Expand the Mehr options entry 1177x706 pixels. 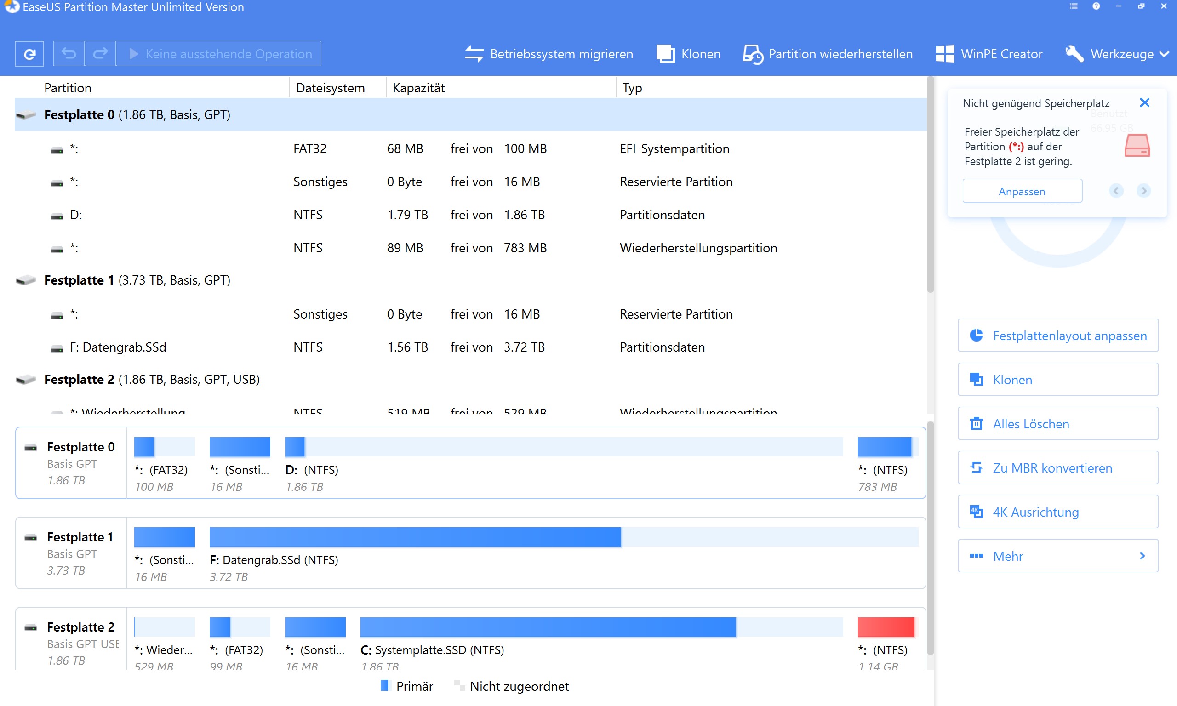tap(1057, 556)
